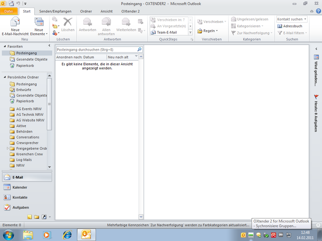Select the Team-E-Mail quick step

[x=169, y=32]
